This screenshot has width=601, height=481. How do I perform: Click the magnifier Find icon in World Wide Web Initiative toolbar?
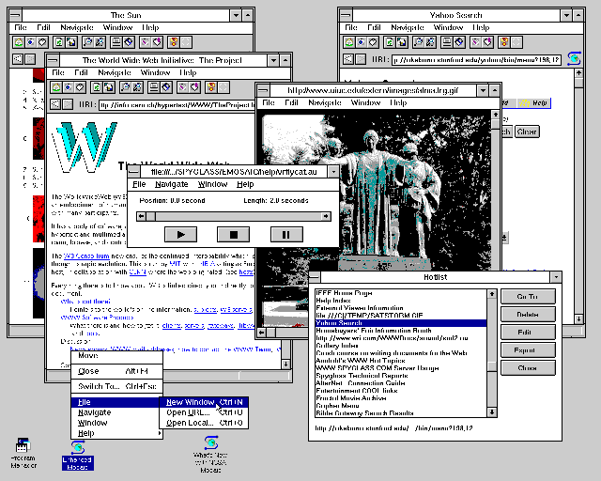125,87
